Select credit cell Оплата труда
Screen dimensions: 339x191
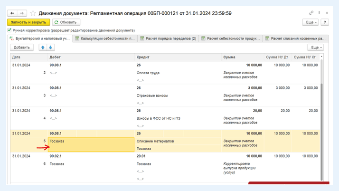(148, 73)
